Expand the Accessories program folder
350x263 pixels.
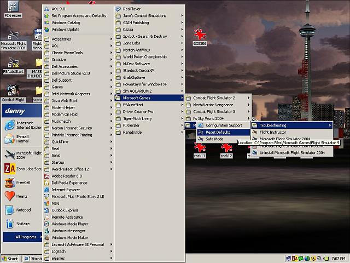pyautogui.click(x=61, y=39)
